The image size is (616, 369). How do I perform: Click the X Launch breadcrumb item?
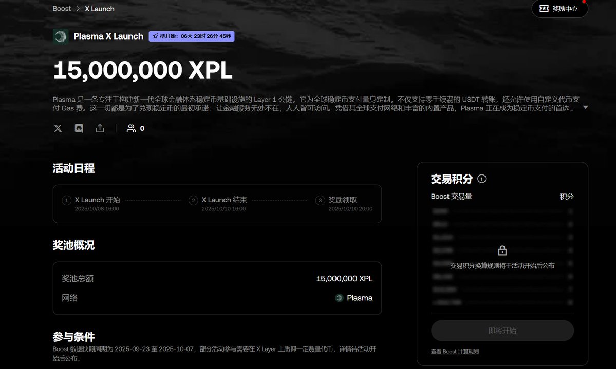click(x=99, y=9)
